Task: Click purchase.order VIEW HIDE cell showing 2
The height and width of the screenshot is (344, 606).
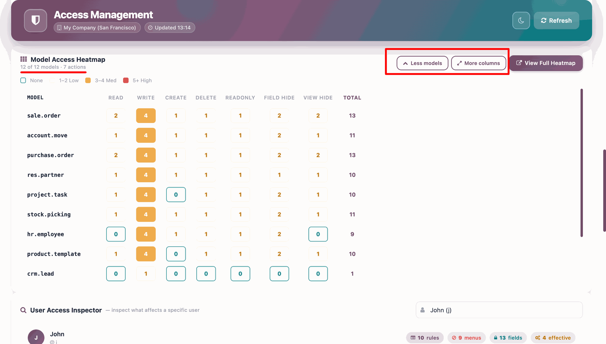Action: [x=318, y=155]
